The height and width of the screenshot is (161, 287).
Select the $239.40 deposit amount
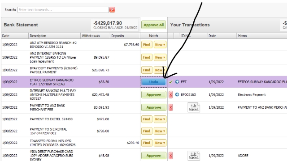[x=133, y=143]
